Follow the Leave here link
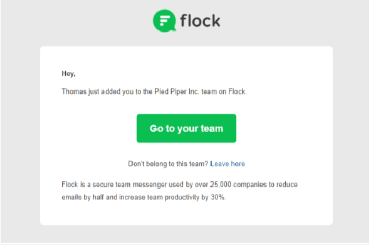 point(227,164)
